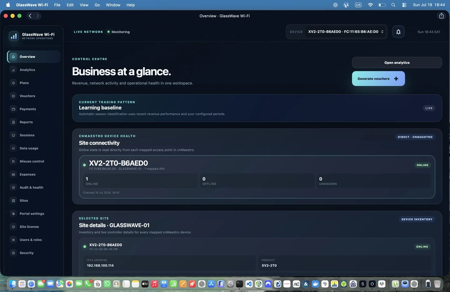Click the Wi-Fi status icon in menu bar
This screenshot has height=292, width=450.
click(x=370, y=5)
